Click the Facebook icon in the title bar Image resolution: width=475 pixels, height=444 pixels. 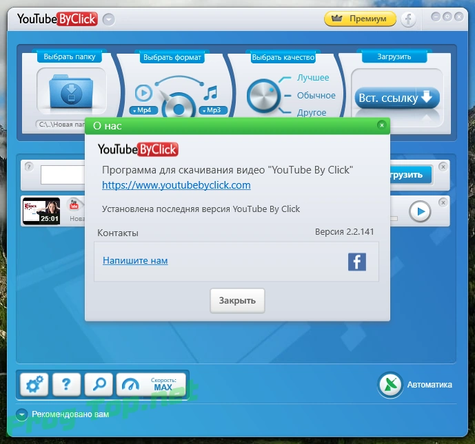408,20
